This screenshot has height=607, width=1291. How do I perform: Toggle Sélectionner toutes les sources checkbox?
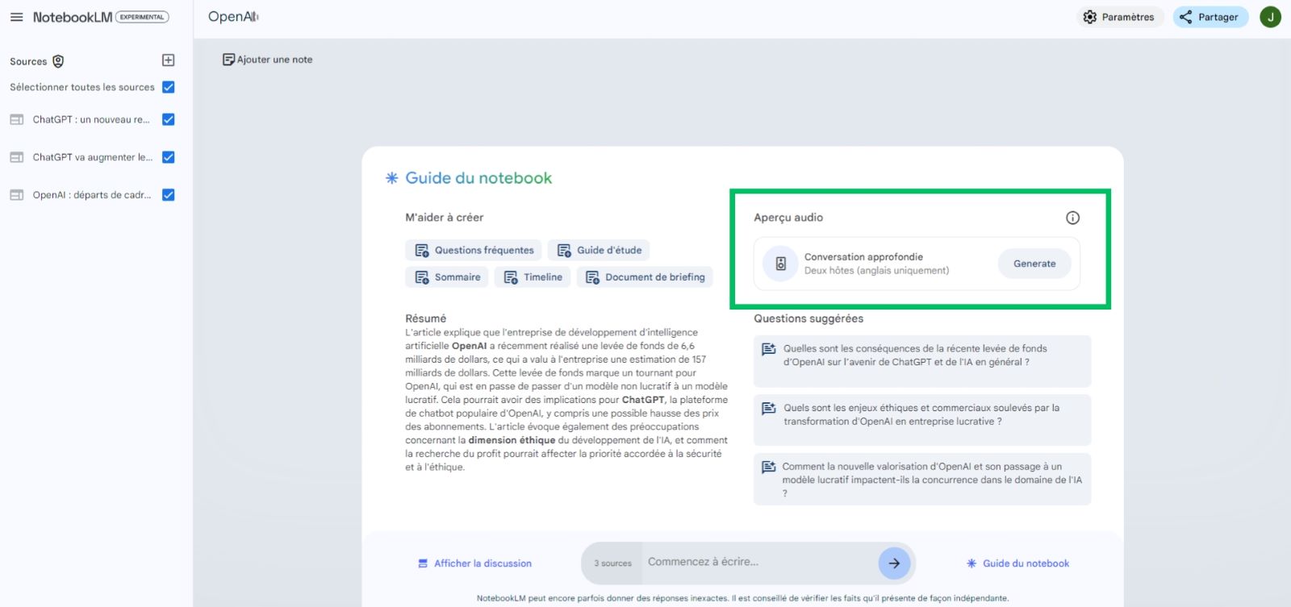(169, 87)
